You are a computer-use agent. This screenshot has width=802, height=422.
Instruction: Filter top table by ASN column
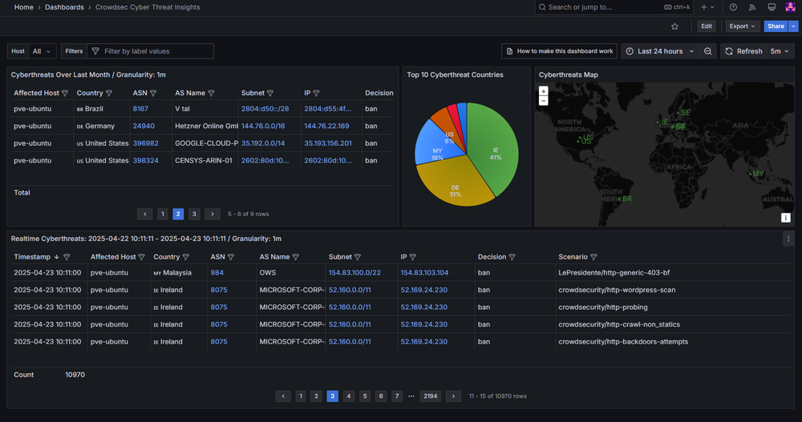[x=153, y=93]
